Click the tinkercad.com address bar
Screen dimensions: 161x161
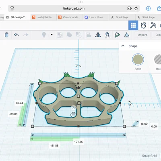pos(74,8)
